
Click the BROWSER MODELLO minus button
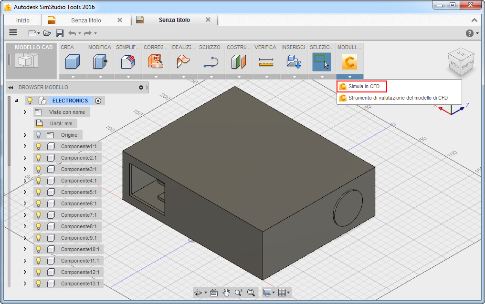pyautogui.click(x=141, y=88)
